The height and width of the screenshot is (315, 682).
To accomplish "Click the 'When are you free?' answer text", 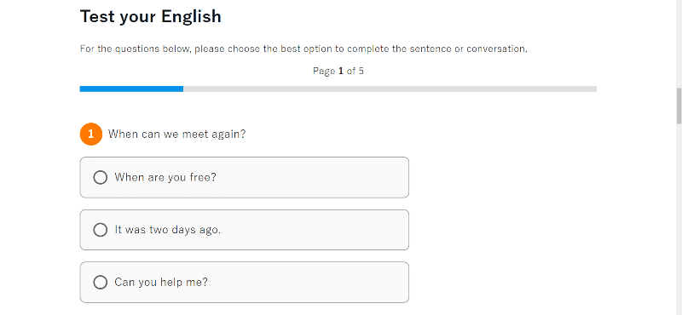I will tap(165, 177).
